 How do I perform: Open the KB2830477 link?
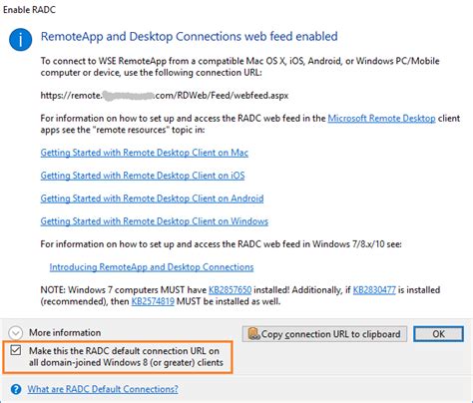click(374, 290)
